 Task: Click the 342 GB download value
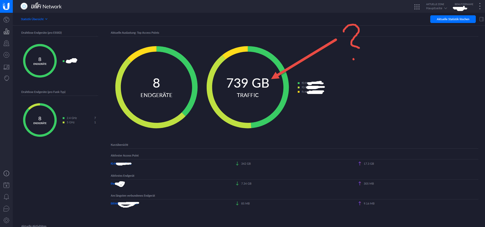pyautogui.click(x=246, y=164)
